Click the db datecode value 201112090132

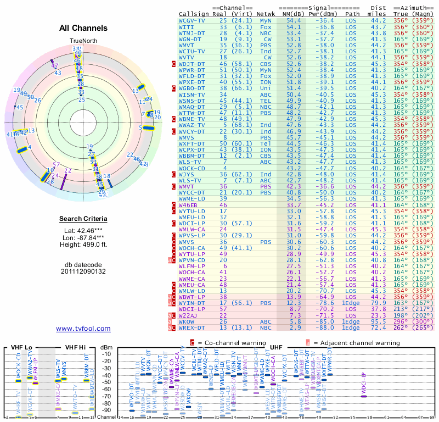pyautogui.click(x=83, y=271)
